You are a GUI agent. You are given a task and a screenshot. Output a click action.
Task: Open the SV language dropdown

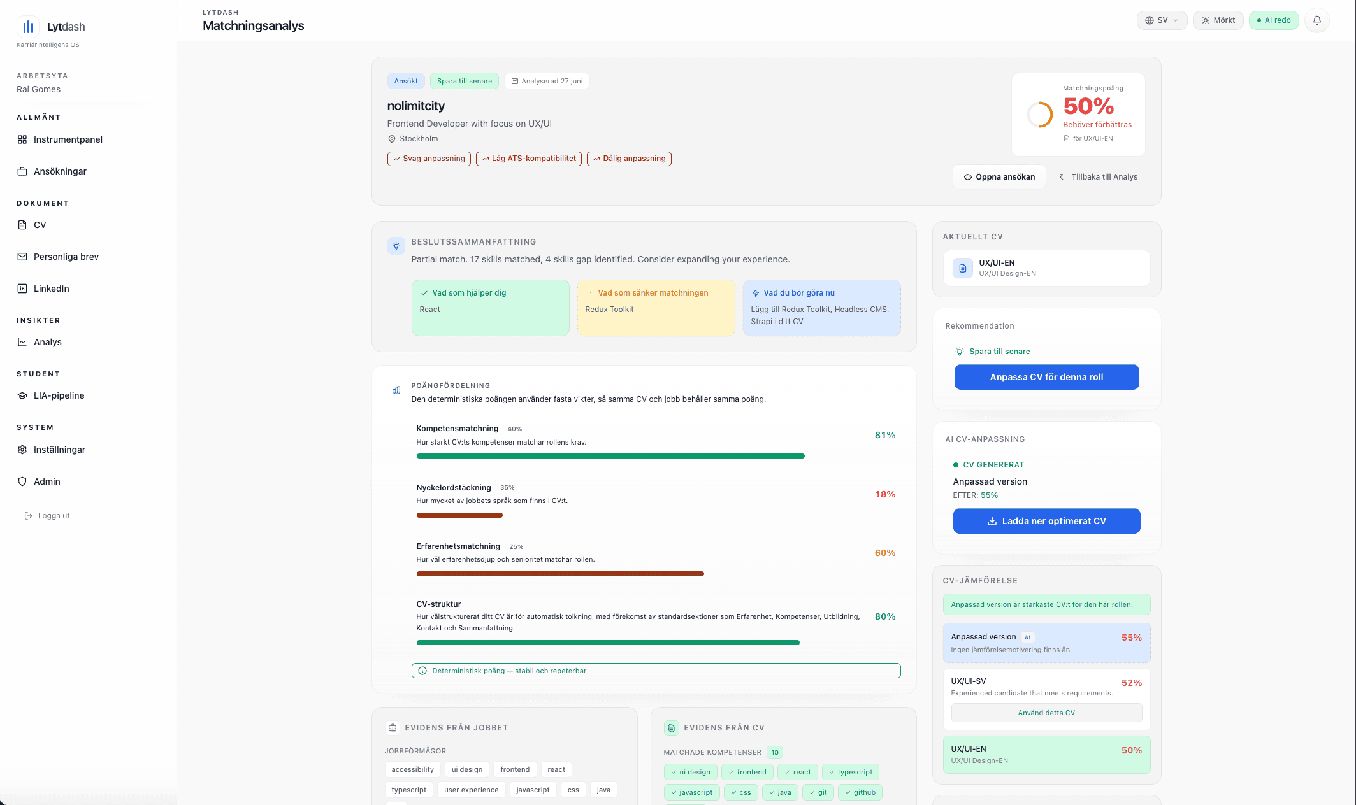tap(1162, 20)
